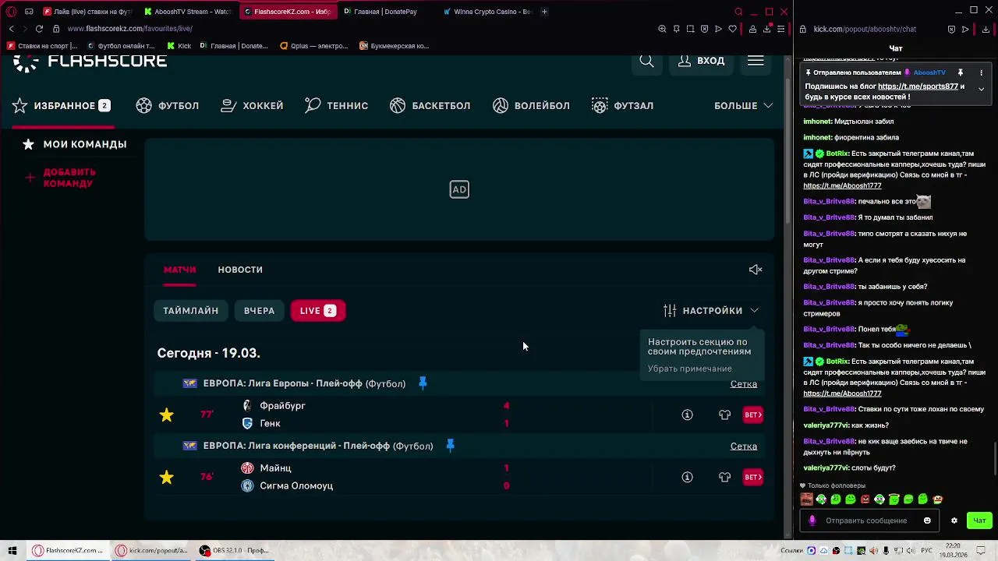Open Kick chat settings gear
This screenshot has height=561, width=998.
point(954,520)
